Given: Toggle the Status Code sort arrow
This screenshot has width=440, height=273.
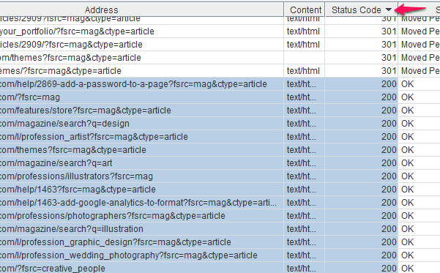Looking at the screenshot, I should pyautogui.click(x=389, y=10).
